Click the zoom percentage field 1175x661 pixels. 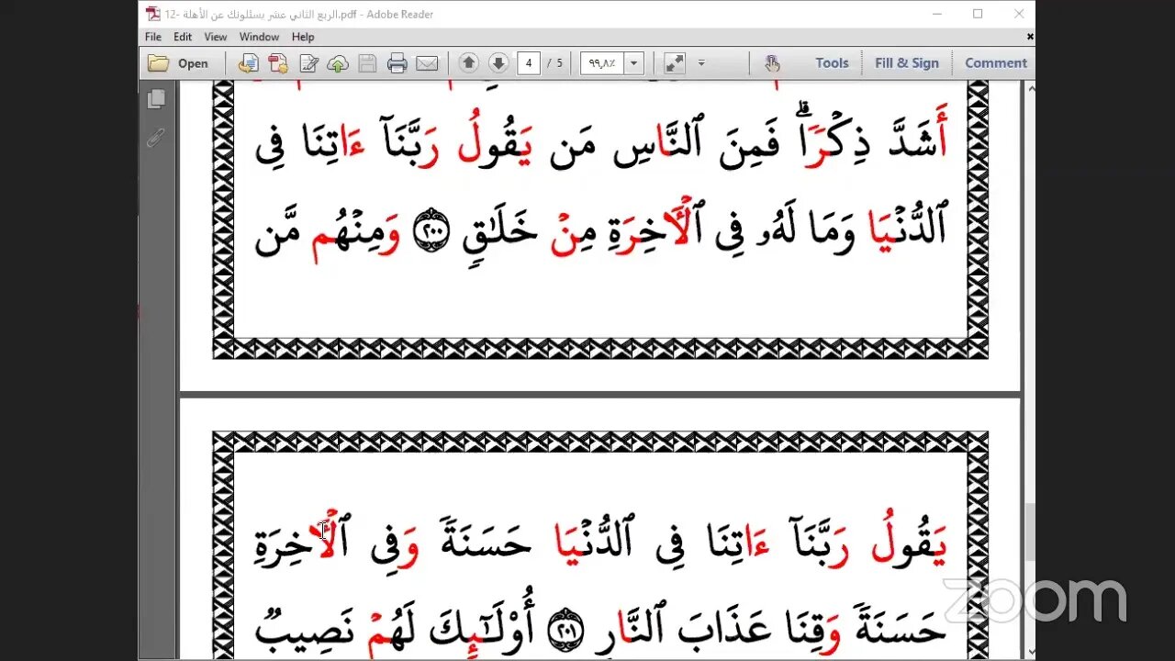602,63
